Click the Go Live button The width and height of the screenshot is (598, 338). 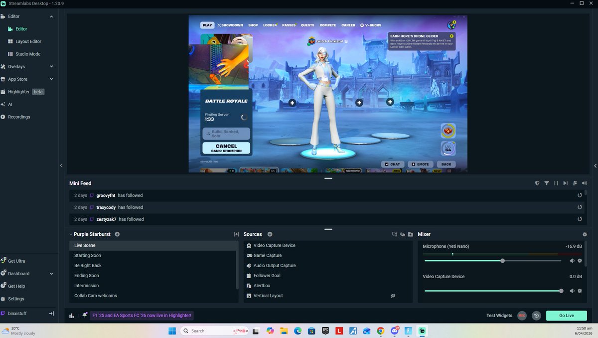click(x=566, y=316)
